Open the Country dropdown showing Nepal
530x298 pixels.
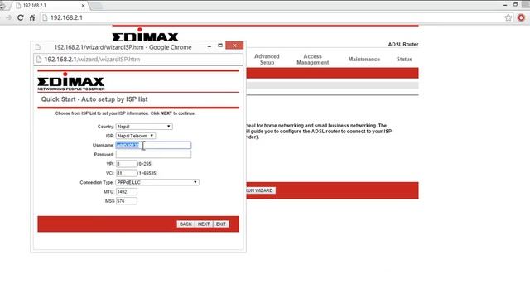tap(144, 127)
